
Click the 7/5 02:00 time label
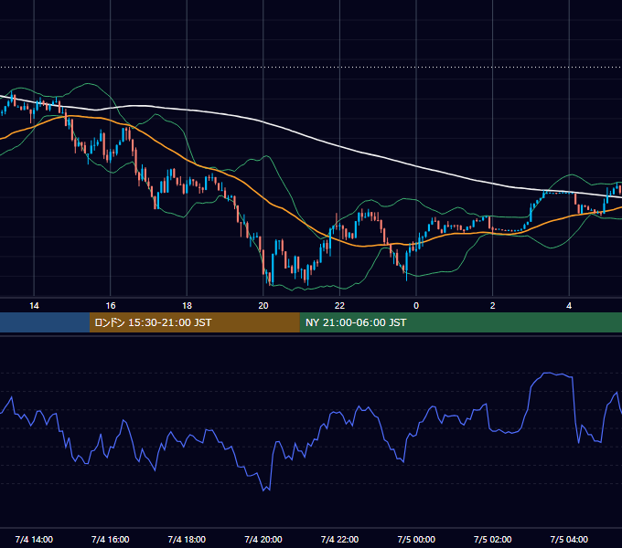click(493, 539)
